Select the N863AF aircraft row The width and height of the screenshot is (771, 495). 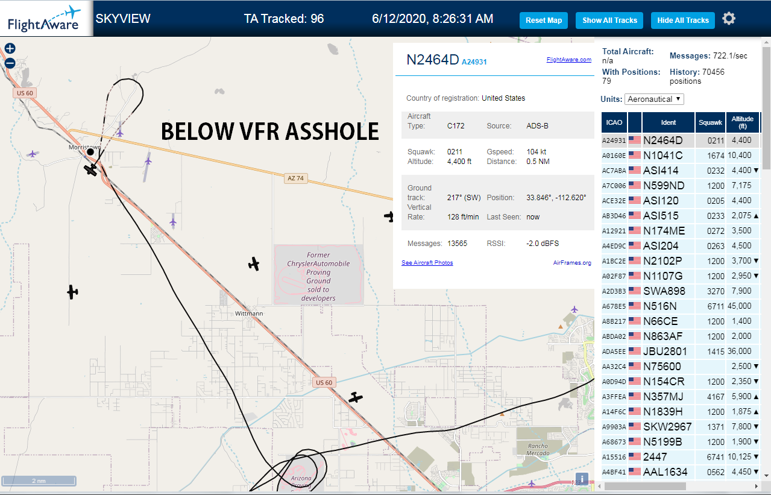[681, 336]
